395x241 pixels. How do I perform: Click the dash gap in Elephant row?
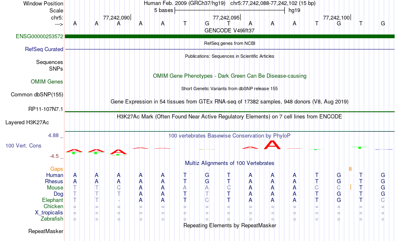coord(118,200)
